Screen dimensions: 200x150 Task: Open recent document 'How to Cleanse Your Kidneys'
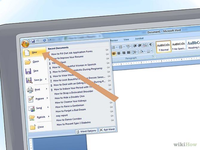pyautogui.click(x=71, y=102)
